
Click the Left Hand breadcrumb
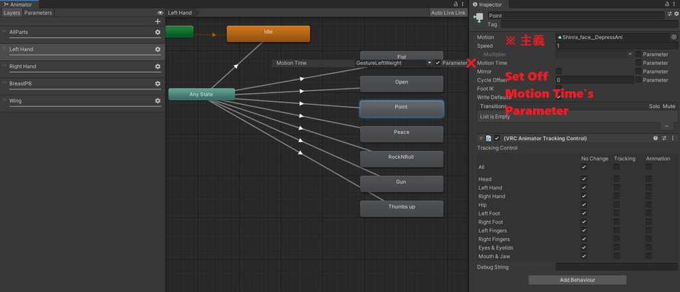[180, 13]
